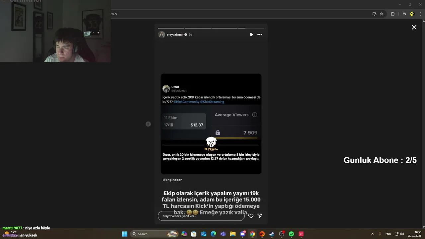Open File Explorer from the taskbar
425x239 pixels.
click(x=233, y=234)
